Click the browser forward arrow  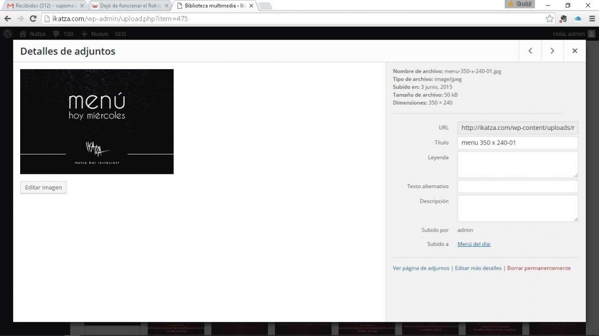20,18
